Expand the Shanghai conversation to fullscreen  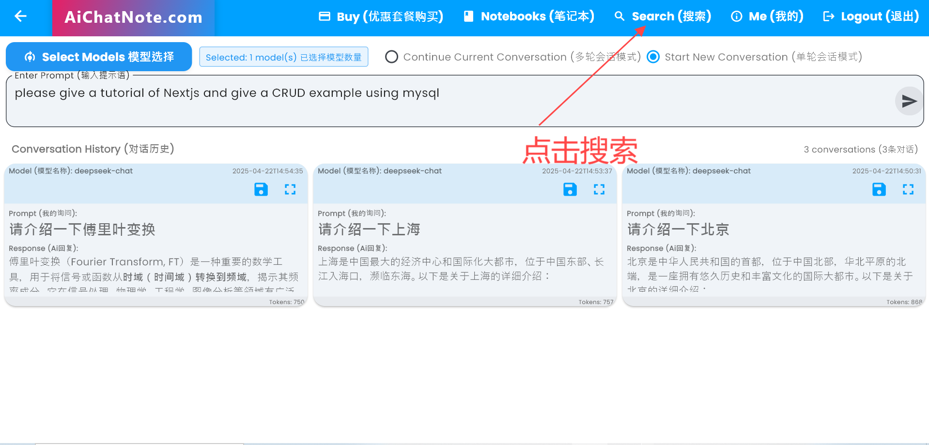(599, 189)
